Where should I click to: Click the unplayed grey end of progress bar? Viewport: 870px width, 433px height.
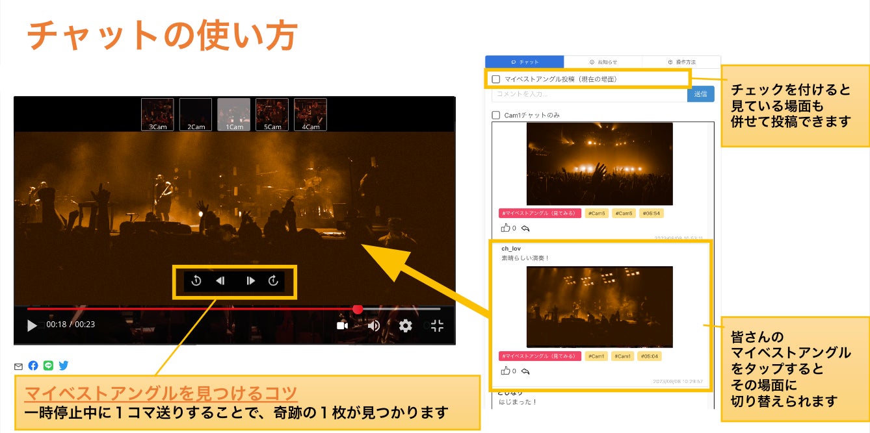(x=403, y=308)
